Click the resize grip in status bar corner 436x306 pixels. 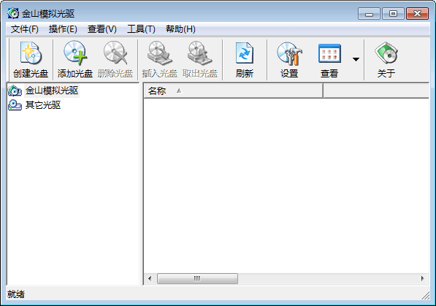[x=426, y=296]
